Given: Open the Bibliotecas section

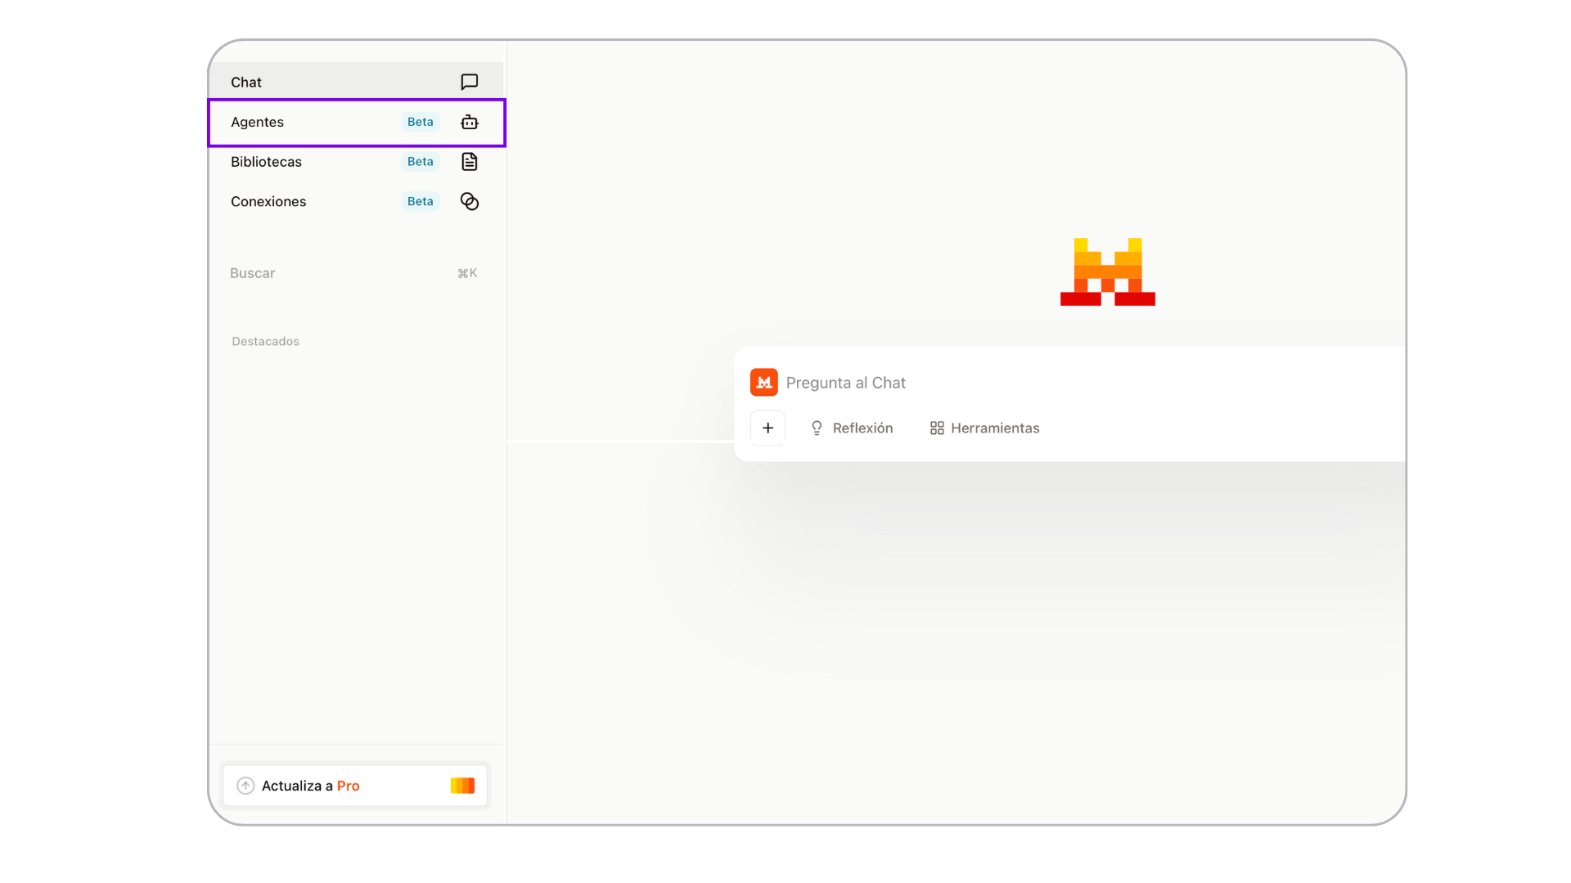Looking at the screenshot, I should [x=356, y=162].
